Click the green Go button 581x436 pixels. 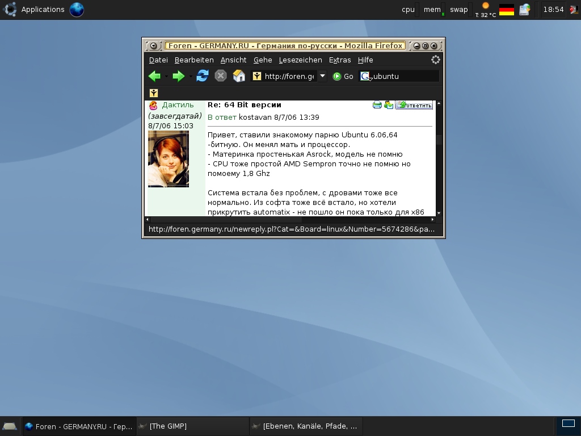click(x=343, y=77)
